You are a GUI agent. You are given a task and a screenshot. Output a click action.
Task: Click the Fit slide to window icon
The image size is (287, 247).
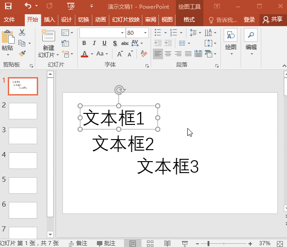(x=280, y=244)
